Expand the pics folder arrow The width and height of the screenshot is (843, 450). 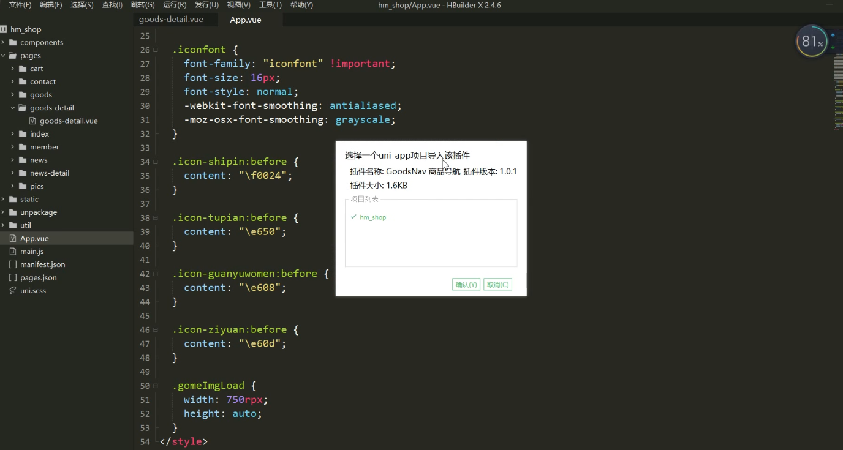tap(13, 186)
